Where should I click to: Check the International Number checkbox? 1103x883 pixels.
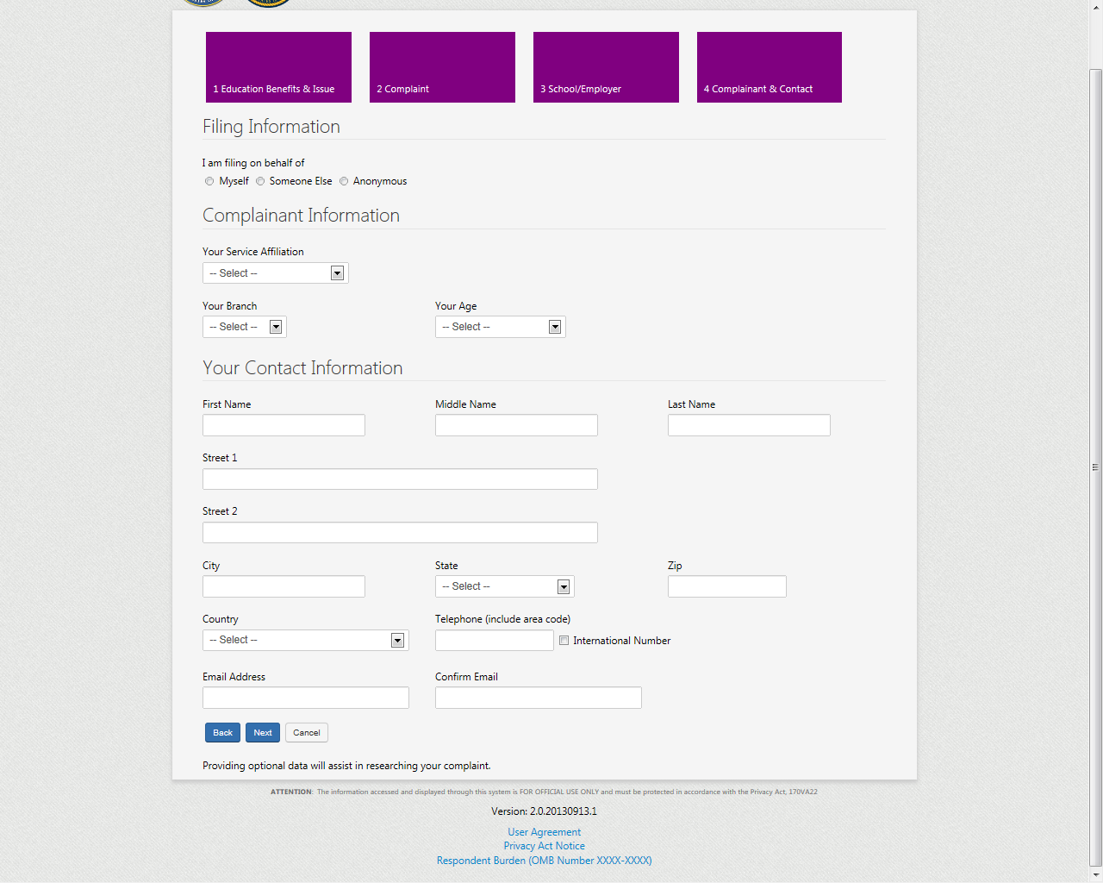pyautogui.click(x=564, y=641)
